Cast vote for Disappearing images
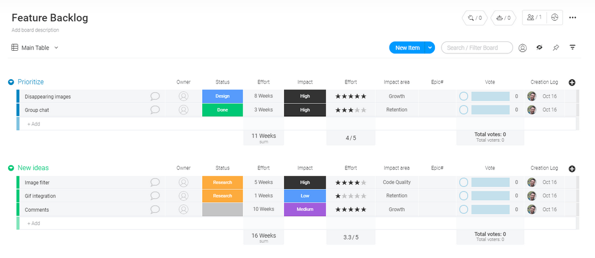The image size is (595, 258). (x=463, y=96)
